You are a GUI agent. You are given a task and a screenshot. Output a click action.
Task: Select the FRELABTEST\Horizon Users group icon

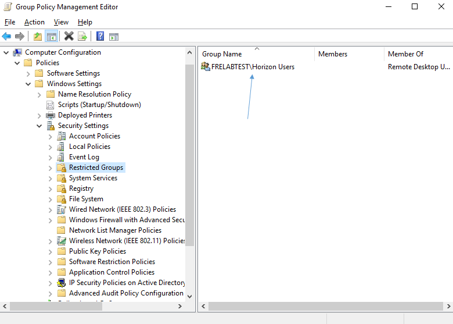pyautogui.click(x=206, y=67)
